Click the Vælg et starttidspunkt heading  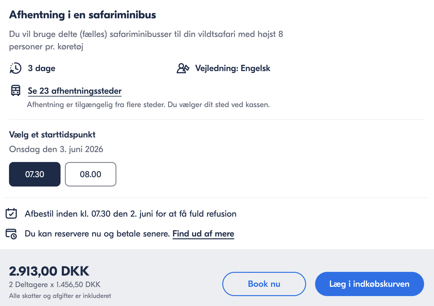[x=52, y=135]
